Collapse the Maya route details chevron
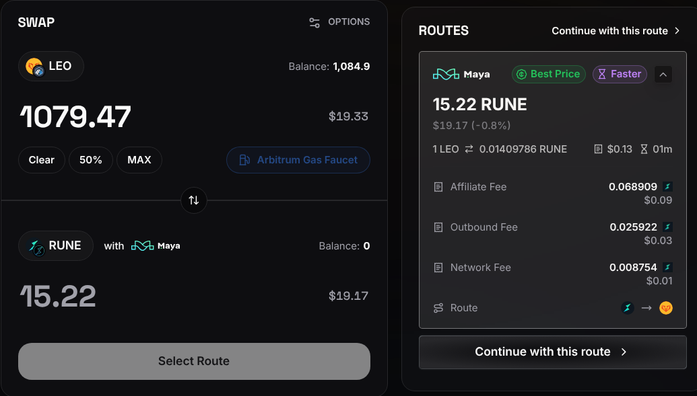 [663, 74]
